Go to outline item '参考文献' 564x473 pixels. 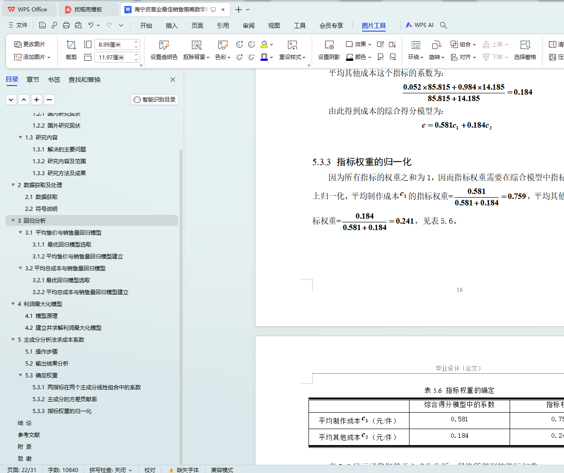coord(29,435)
